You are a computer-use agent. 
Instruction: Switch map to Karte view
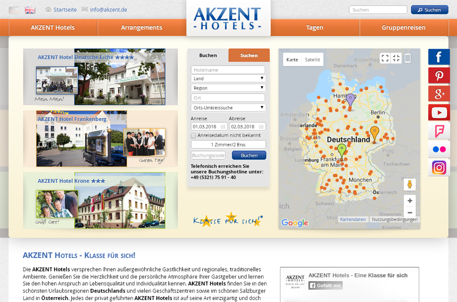[292, 60]
